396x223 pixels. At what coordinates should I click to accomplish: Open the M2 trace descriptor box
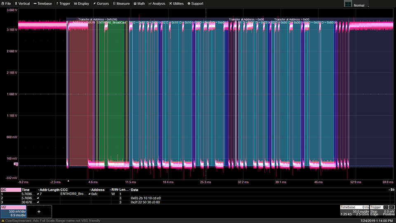[x=13, y=211]
